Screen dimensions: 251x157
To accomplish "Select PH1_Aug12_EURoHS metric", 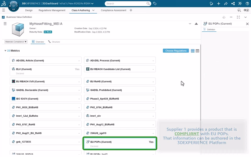I will coord(120,125).
